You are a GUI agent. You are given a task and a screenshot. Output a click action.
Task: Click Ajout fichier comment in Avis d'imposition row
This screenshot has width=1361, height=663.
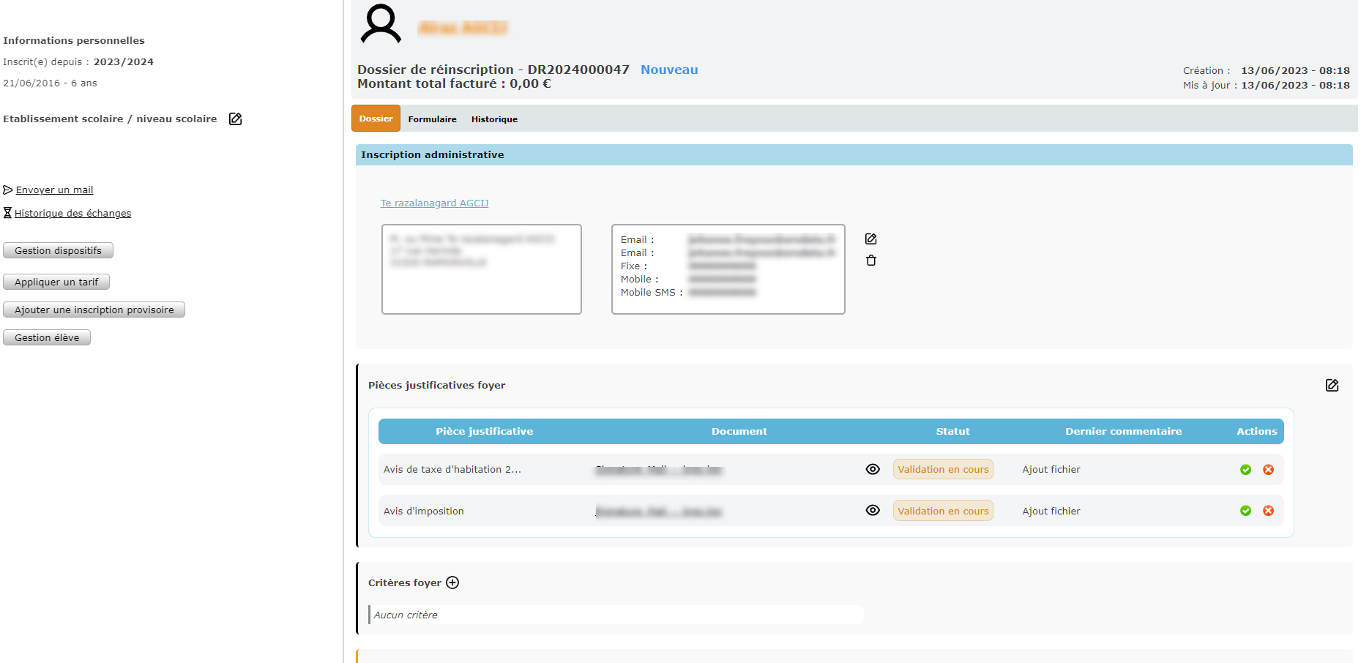tap(1051, 512)
